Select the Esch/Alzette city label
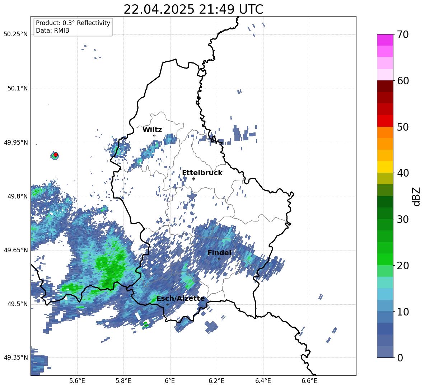This screenshot has width=425, height=388. 181,298
